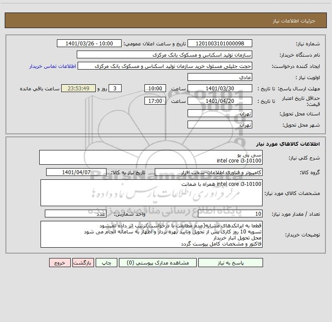The height and width of the screenshot is (322, 332).
Task: Click تاریخ و ساعت اعلان عمومی label
Action: [155, 44]
